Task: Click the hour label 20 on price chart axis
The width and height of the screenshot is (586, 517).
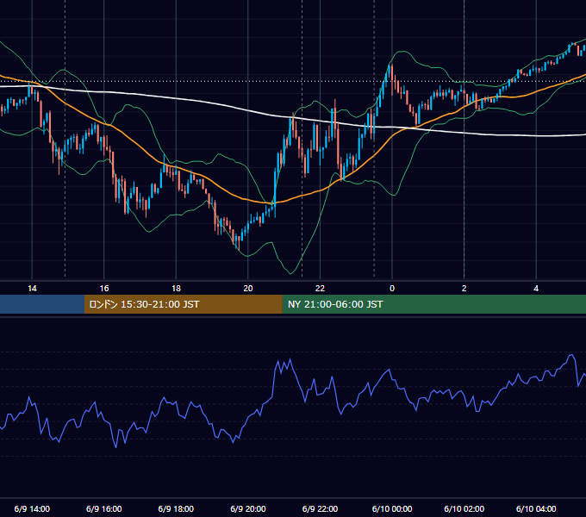Action: pos(248,288)
